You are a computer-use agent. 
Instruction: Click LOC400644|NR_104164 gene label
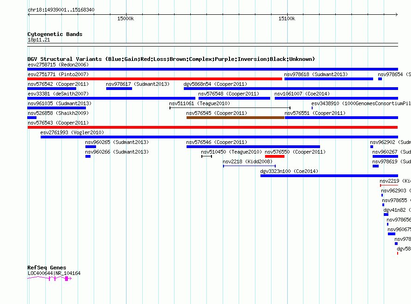pos(54,274)
